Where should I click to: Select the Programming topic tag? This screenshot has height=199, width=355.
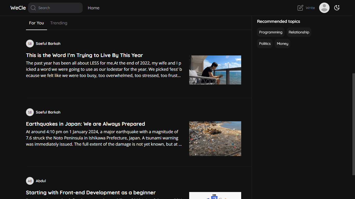coord(271,32)
